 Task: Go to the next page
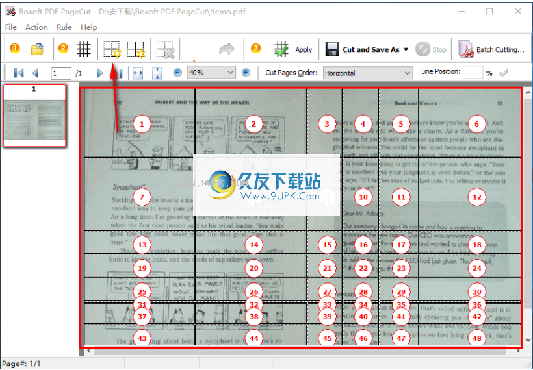pos(100,73)
